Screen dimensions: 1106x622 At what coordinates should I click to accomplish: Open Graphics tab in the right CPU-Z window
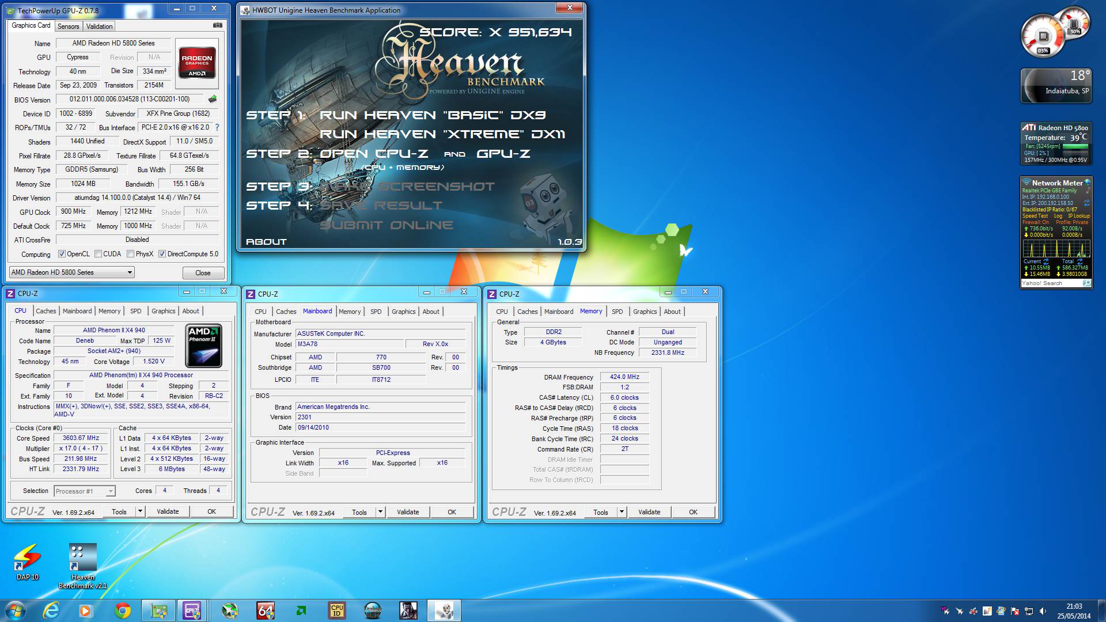[x=645, y=312]
